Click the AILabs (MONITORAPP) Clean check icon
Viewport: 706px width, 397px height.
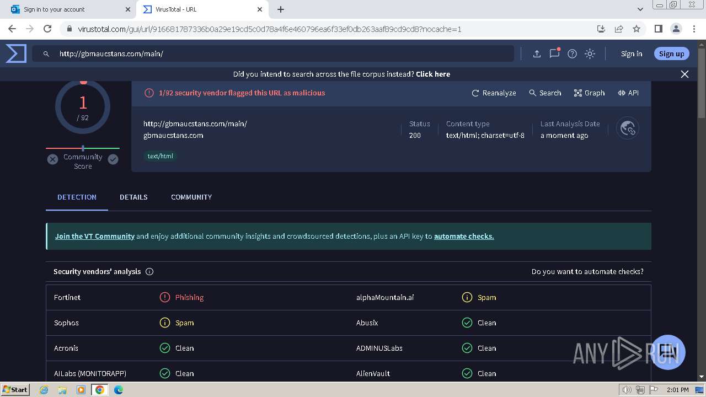[164, 373]
